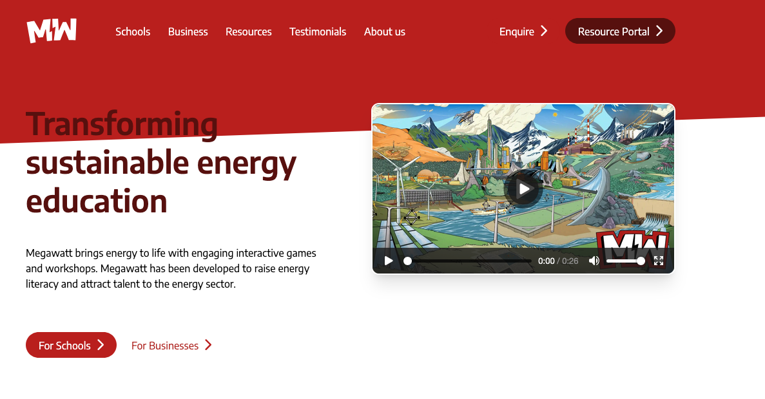Start playback from the video control bar
The image size is (765, 399).
[x=389, y=261]
